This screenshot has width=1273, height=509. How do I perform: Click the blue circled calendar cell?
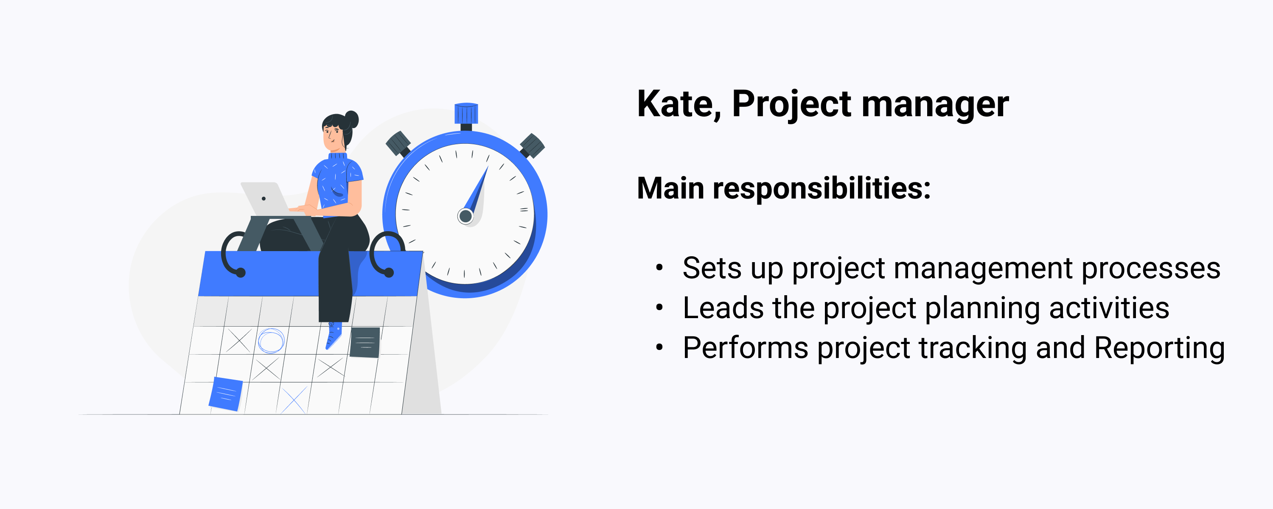271,341
